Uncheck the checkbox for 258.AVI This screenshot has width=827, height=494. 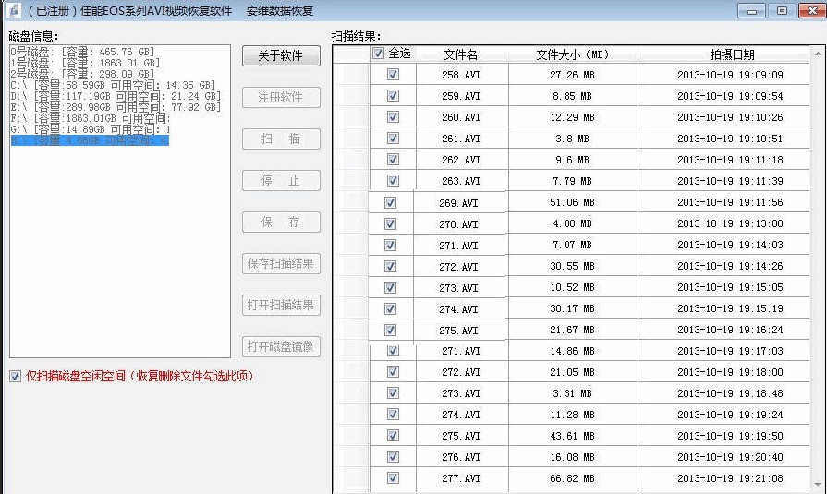[393, 75]
